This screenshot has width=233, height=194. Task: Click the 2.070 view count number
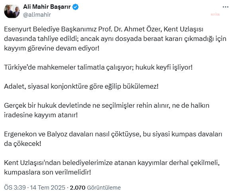(x=78, y=188)
